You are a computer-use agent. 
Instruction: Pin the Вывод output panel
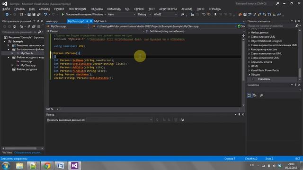coord(239,114)
